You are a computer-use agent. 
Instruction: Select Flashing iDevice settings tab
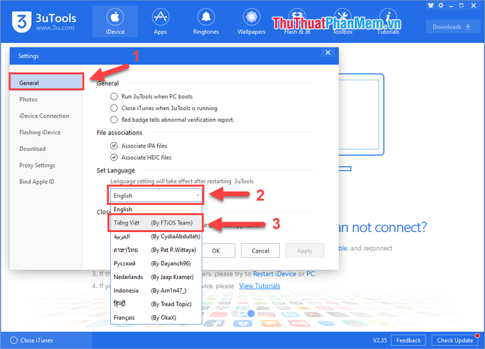[46, 132]
